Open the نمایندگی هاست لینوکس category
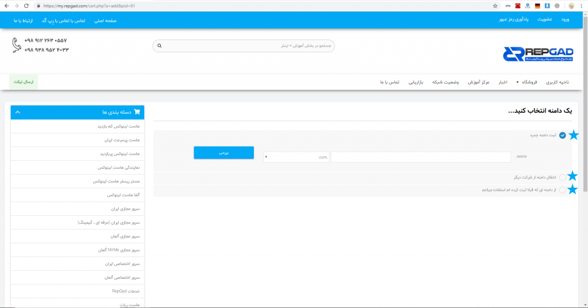Screen dimensions: 588x308 pos(78,168)
